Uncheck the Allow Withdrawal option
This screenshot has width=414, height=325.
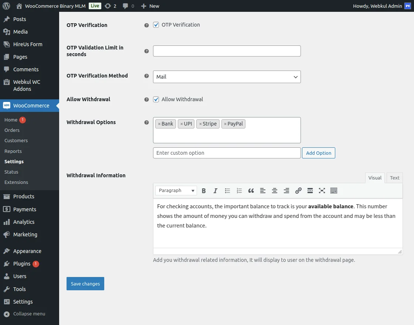coord(156,99)
